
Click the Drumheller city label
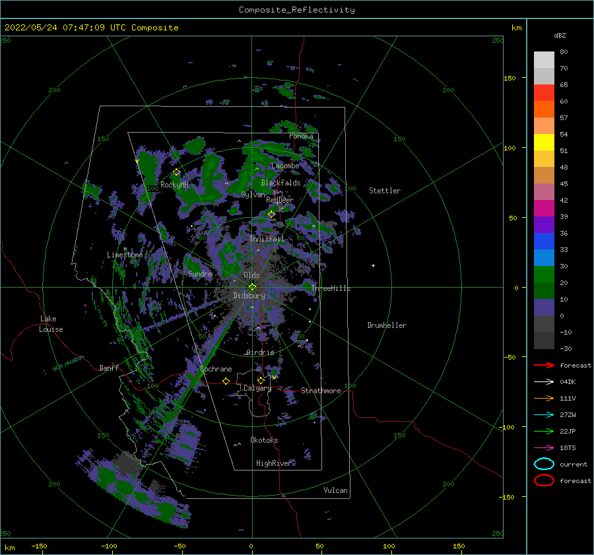pyautogui.click(x=387, y=325)
